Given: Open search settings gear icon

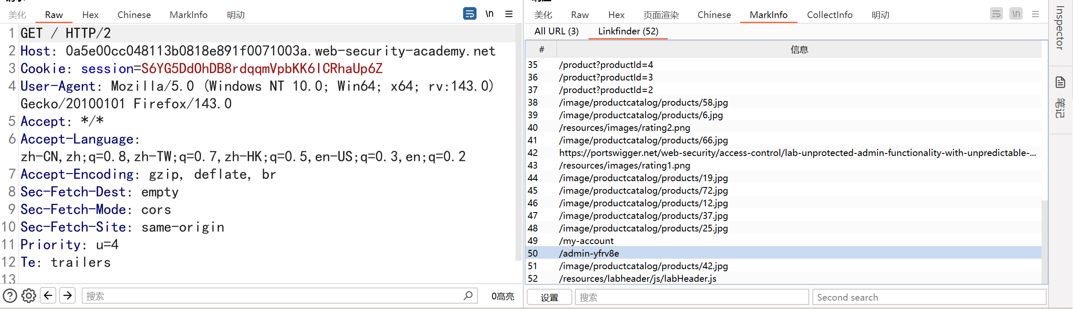Looking at the screenshot, I should coord(29,296).
